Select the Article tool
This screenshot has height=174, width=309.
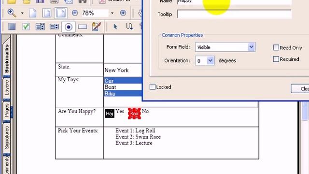129,27
